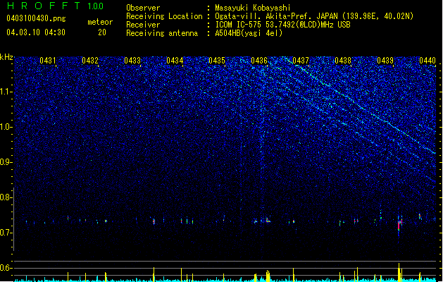Click the 0435 time marker

(217, 61)
